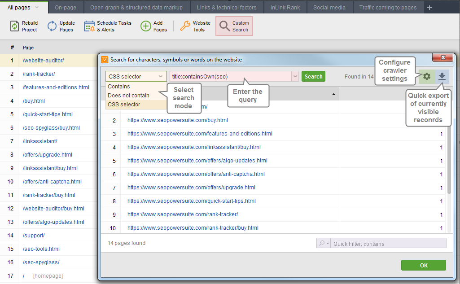Expand the All pages tab dropdown arrow
460x284 pixels.
(37, 7)
